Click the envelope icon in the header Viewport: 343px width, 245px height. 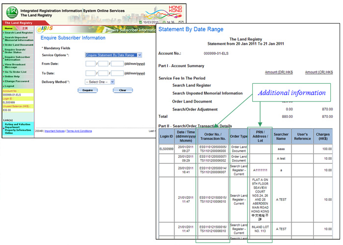[181, 22]
